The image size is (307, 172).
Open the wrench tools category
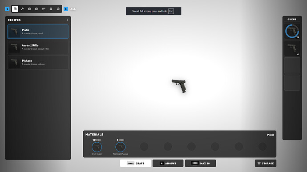tap(22, 9)
